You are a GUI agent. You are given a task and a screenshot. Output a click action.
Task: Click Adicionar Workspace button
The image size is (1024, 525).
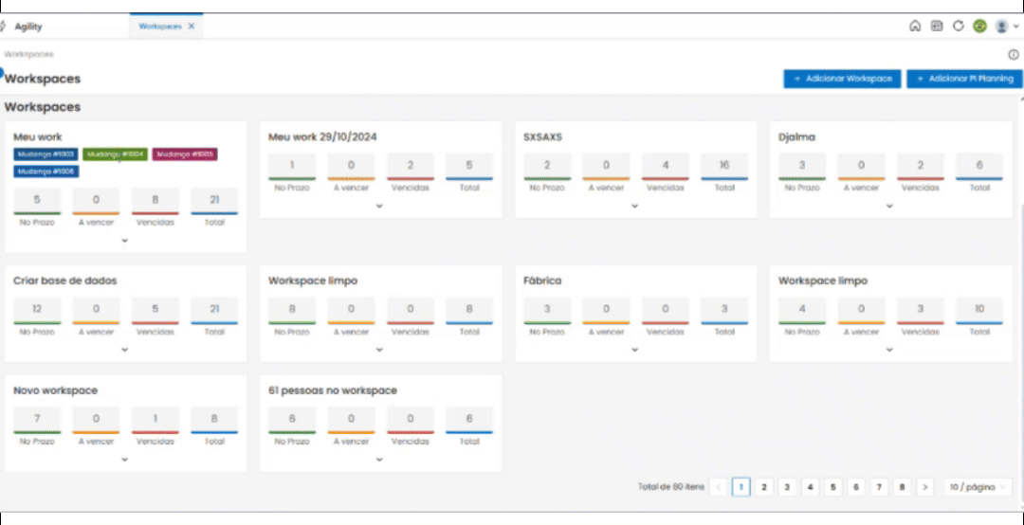click(x=843, y=79)
